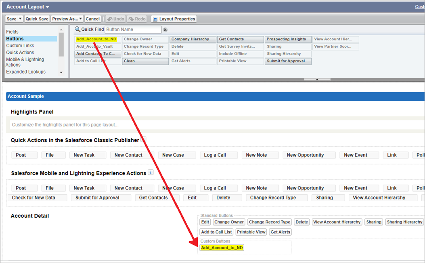
Task: Click the Quick Save button
Action: (x=37, y=19)
